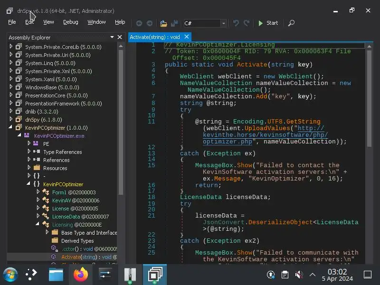Open the File menu
The height and width of the screenshot is (285, 380).
pos(12,22)
